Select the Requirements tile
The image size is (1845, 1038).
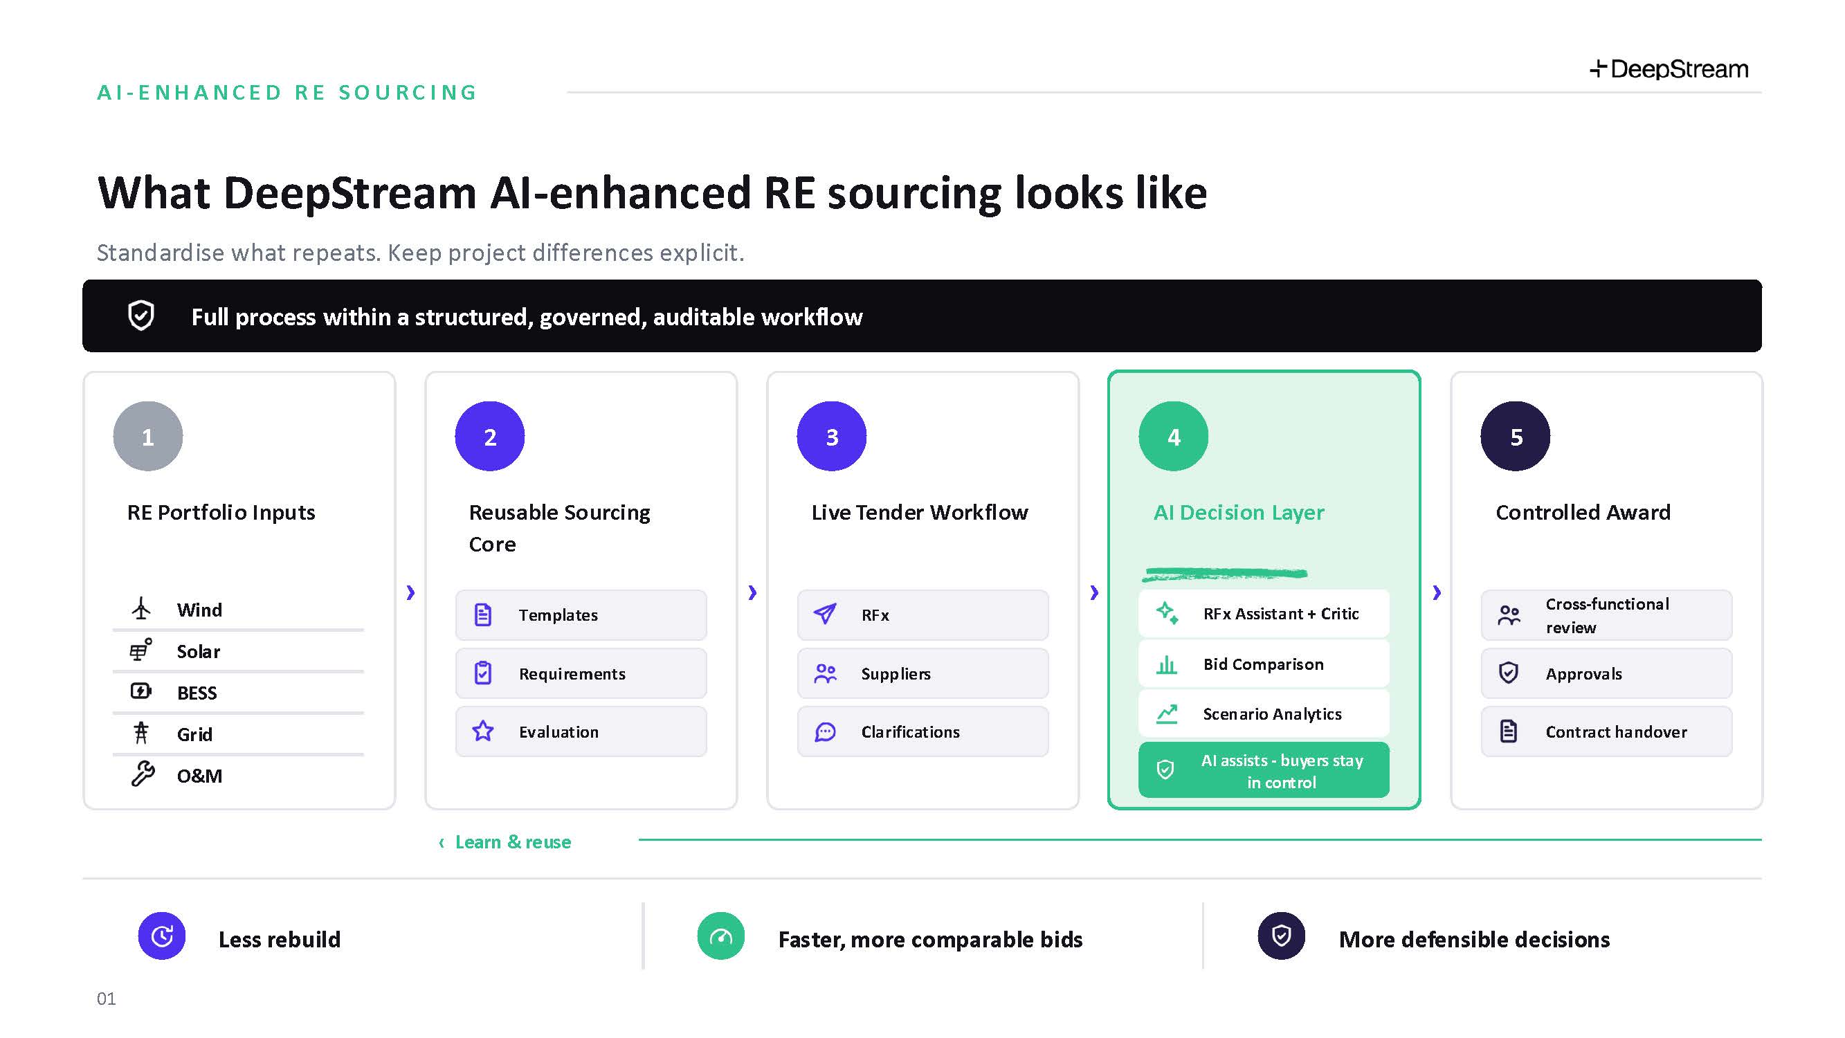581,673
